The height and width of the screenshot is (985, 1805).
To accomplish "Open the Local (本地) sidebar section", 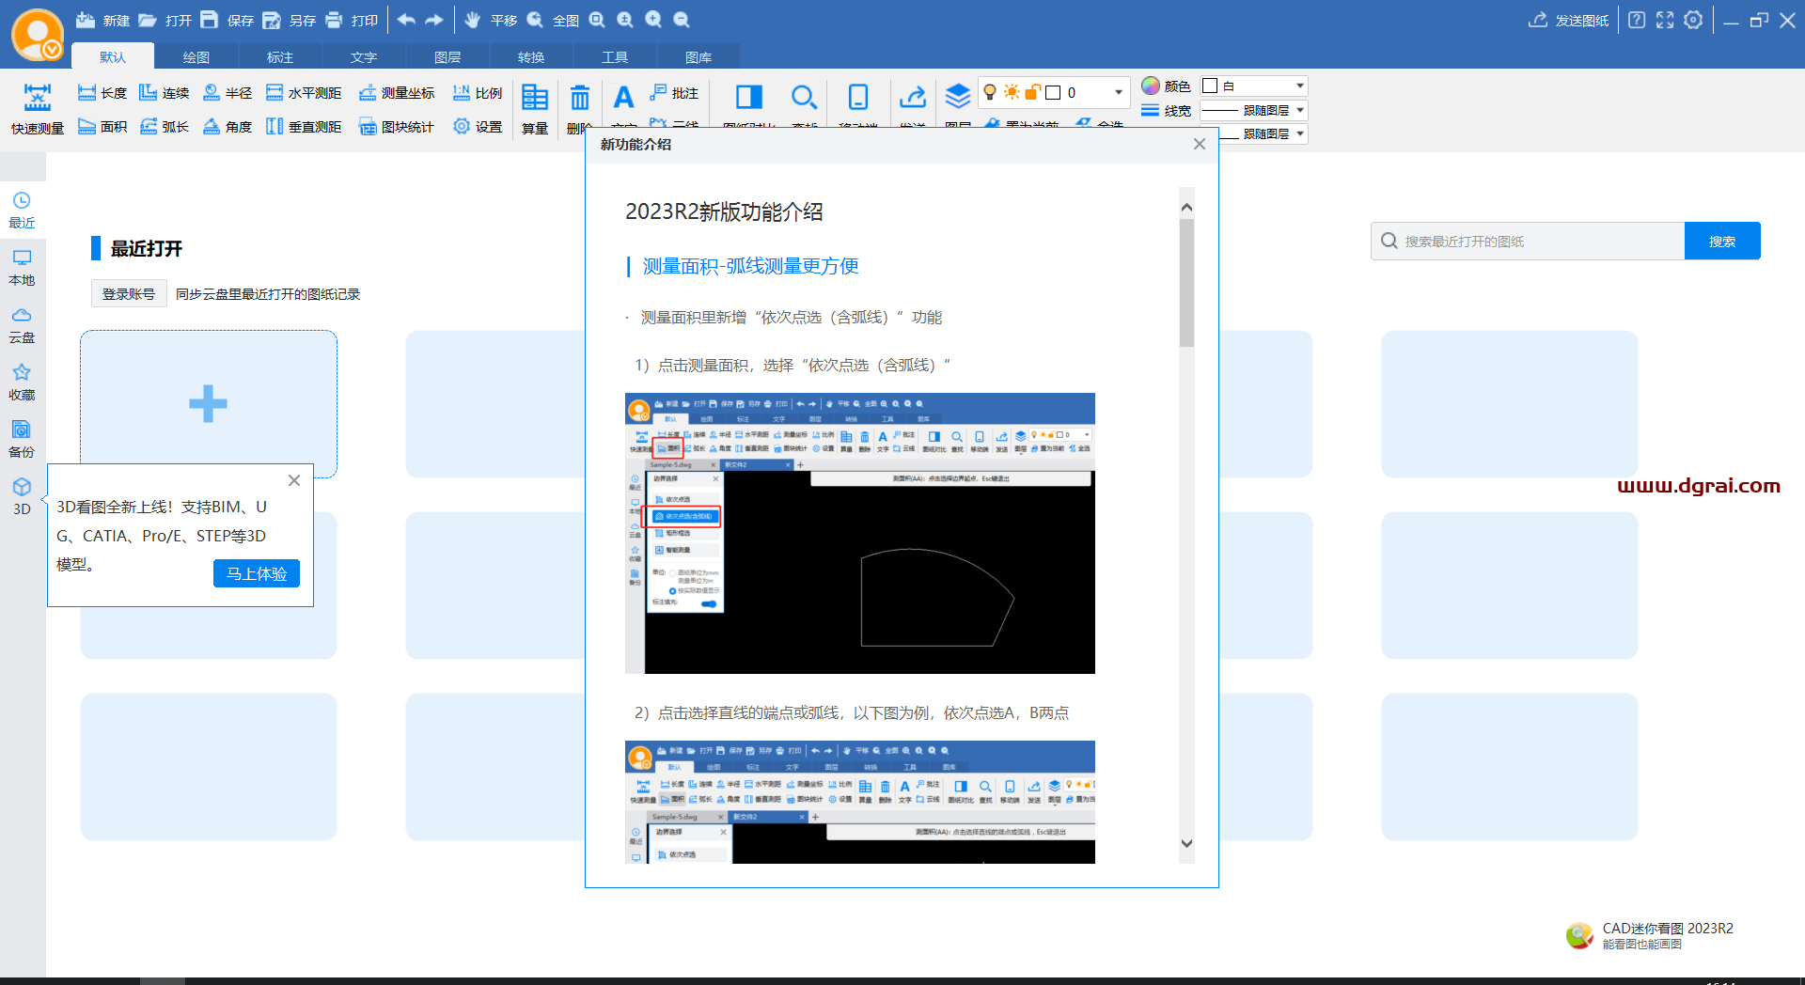I will coord(22,268).
